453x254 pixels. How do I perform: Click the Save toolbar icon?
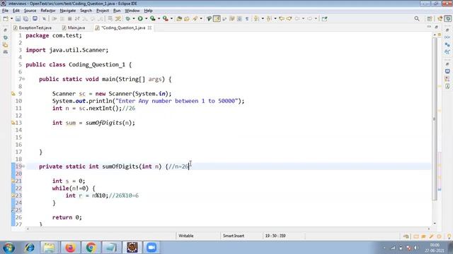point(18,19)
